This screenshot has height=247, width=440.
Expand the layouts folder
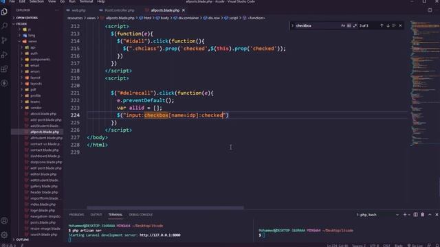[36, 84]
